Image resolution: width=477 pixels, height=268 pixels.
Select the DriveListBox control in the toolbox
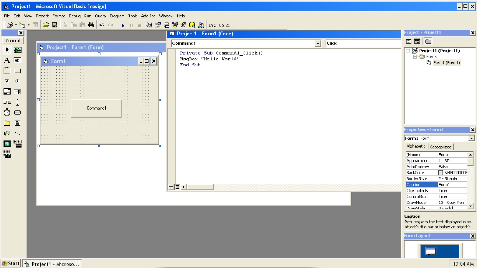tap(18, 113)
